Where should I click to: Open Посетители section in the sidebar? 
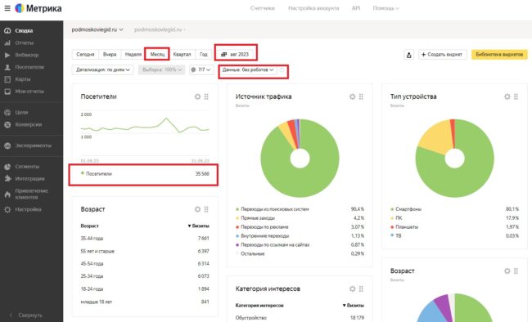29,67
